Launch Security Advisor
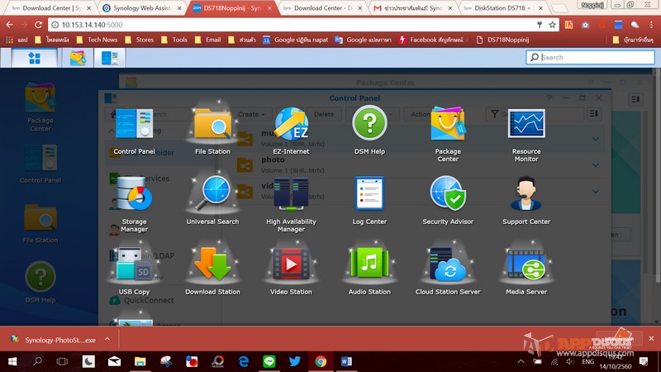 (x=448, y=201)
